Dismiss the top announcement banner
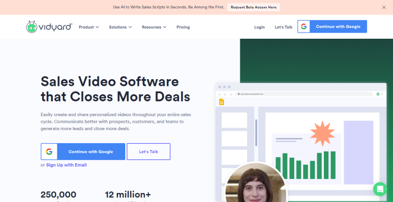 [383, 7]
